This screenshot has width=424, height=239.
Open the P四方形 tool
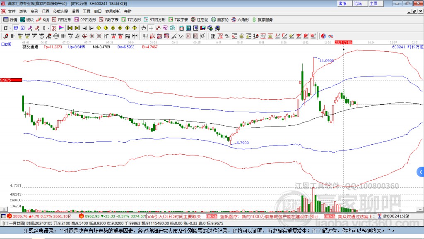(x=62, y=20)
